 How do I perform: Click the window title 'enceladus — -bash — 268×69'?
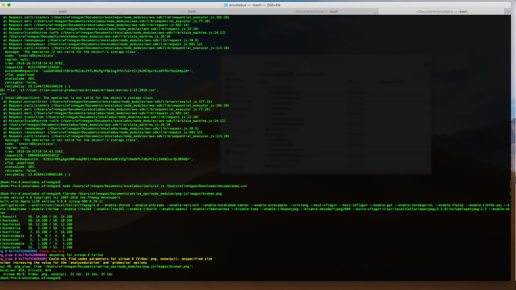pyautogui.click(x=254, y=5)
